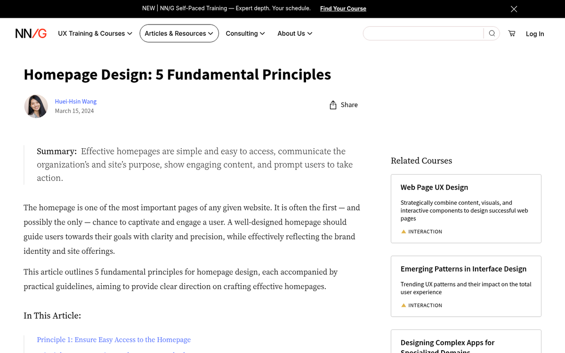This screenshot has width=565, height=353.
Task: Open the Web Page UX Design course
Action: 434,187
